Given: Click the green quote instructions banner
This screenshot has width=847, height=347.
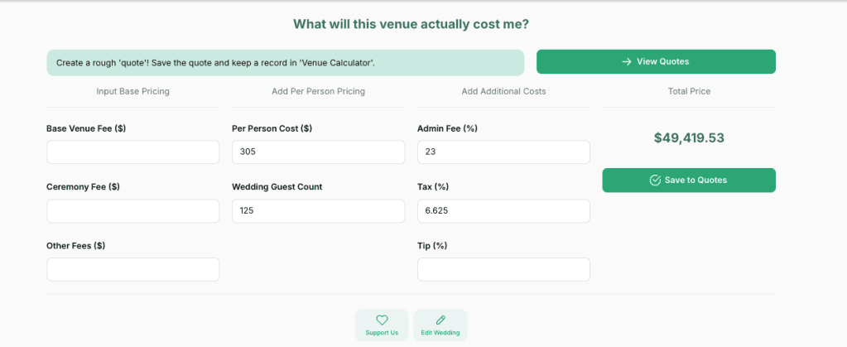Looking at the screenshot, I should (286, 63).
